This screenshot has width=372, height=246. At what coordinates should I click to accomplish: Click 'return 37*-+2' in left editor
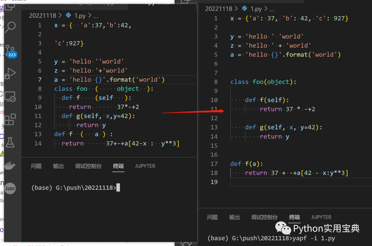click(x=104, y=107)
